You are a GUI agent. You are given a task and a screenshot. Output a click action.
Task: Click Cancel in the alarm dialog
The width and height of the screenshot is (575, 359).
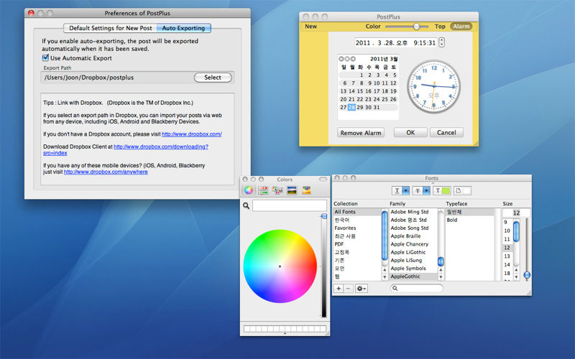(x=446, y=133)
